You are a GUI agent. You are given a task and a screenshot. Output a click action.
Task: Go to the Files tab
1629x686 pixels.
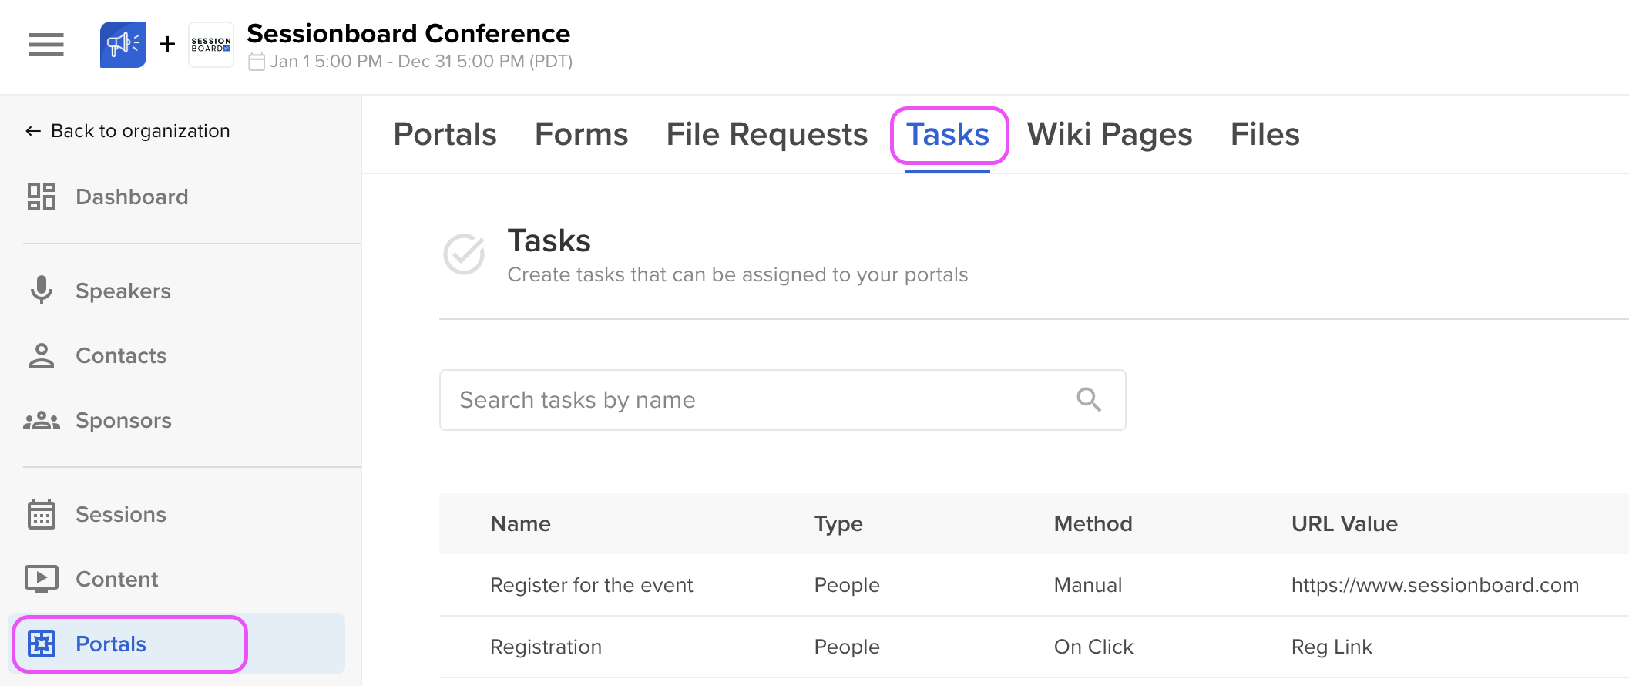tap(1265, 134)
